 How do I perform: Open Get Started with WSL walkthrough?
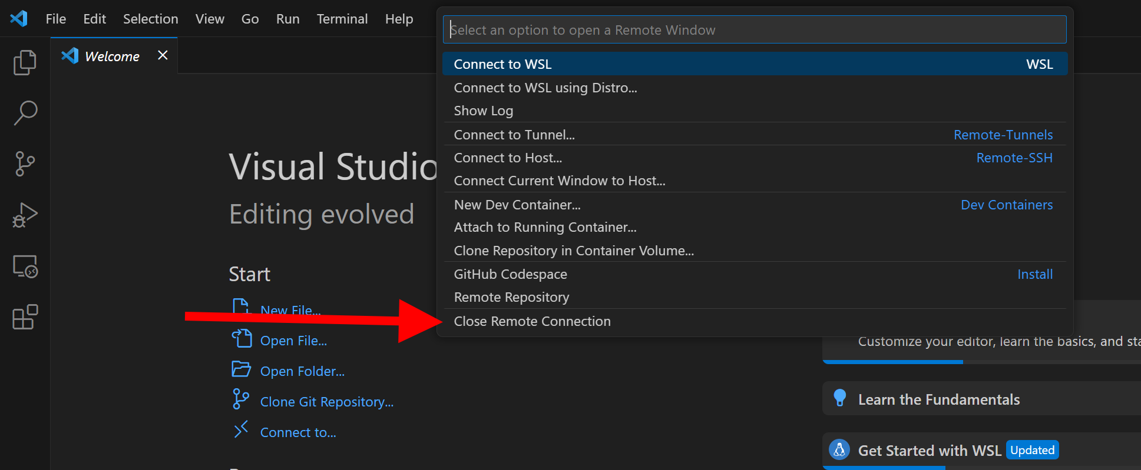[x=981, y=450]
